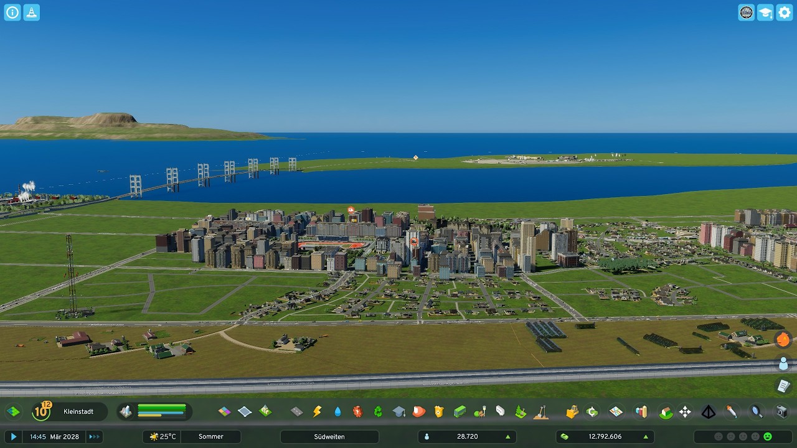Open the settings gear menu
This screenshot has width=797, height=448.
pos(785,12)
